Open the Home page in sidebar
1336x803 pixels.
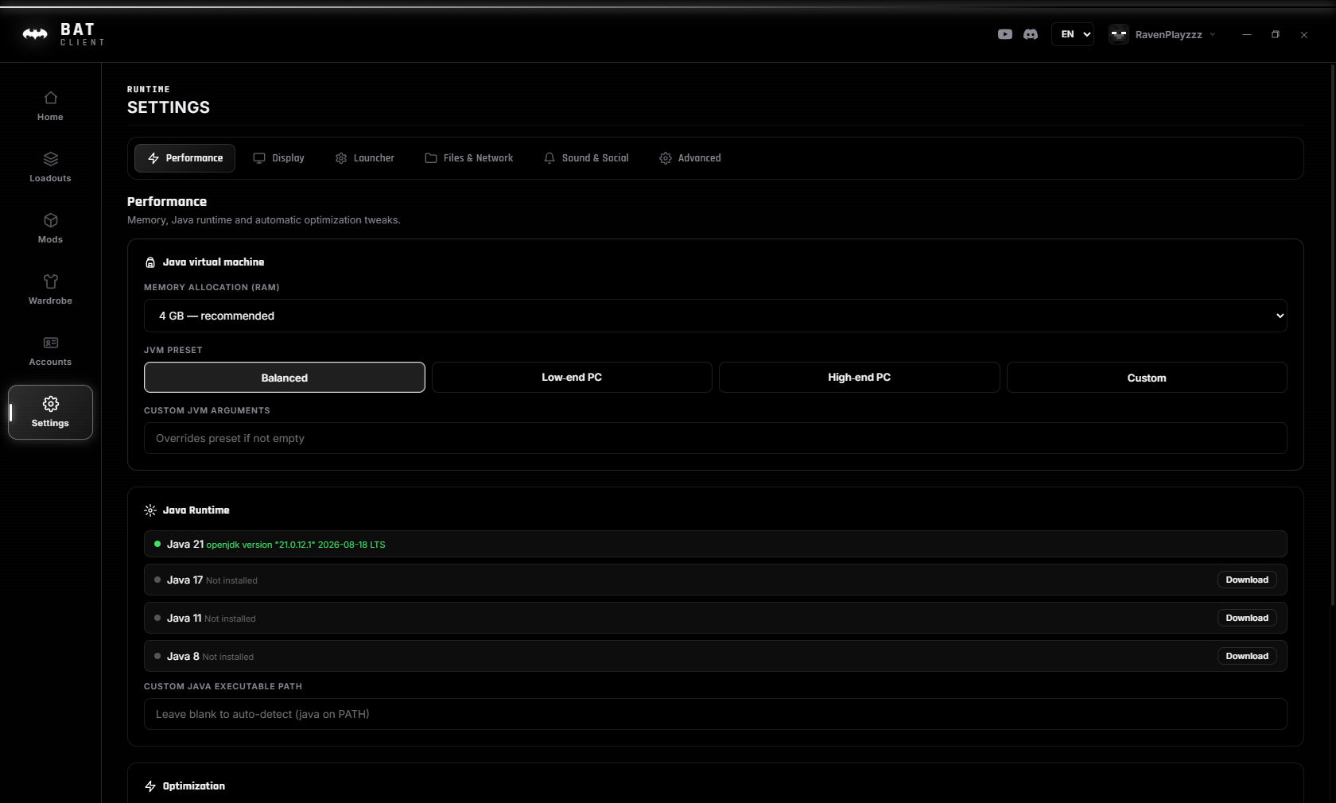point(50,107)
